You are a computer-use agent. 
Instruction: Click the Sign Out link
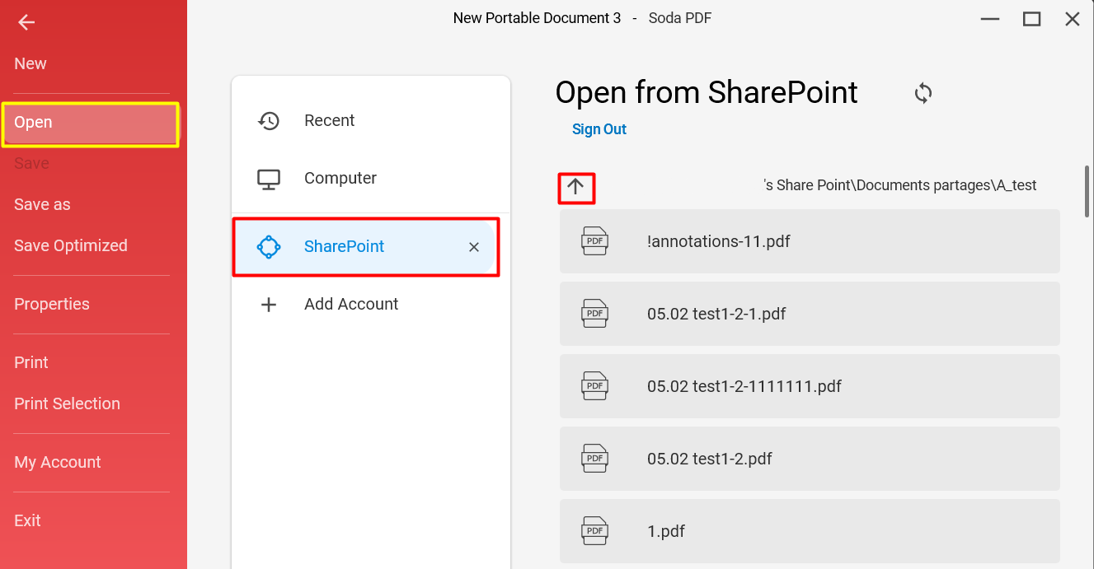599,129
